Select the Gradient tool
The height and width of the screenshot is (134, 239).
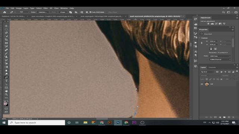[6, 67]
